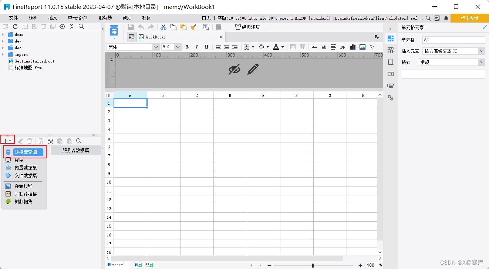Open the 模板 menu

33,18
